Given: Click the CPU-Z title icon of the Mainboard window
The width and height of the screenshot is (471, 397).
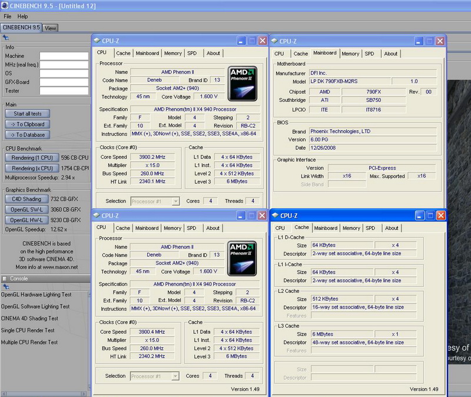Looking at the screenshot, I should tap(274, 41).
